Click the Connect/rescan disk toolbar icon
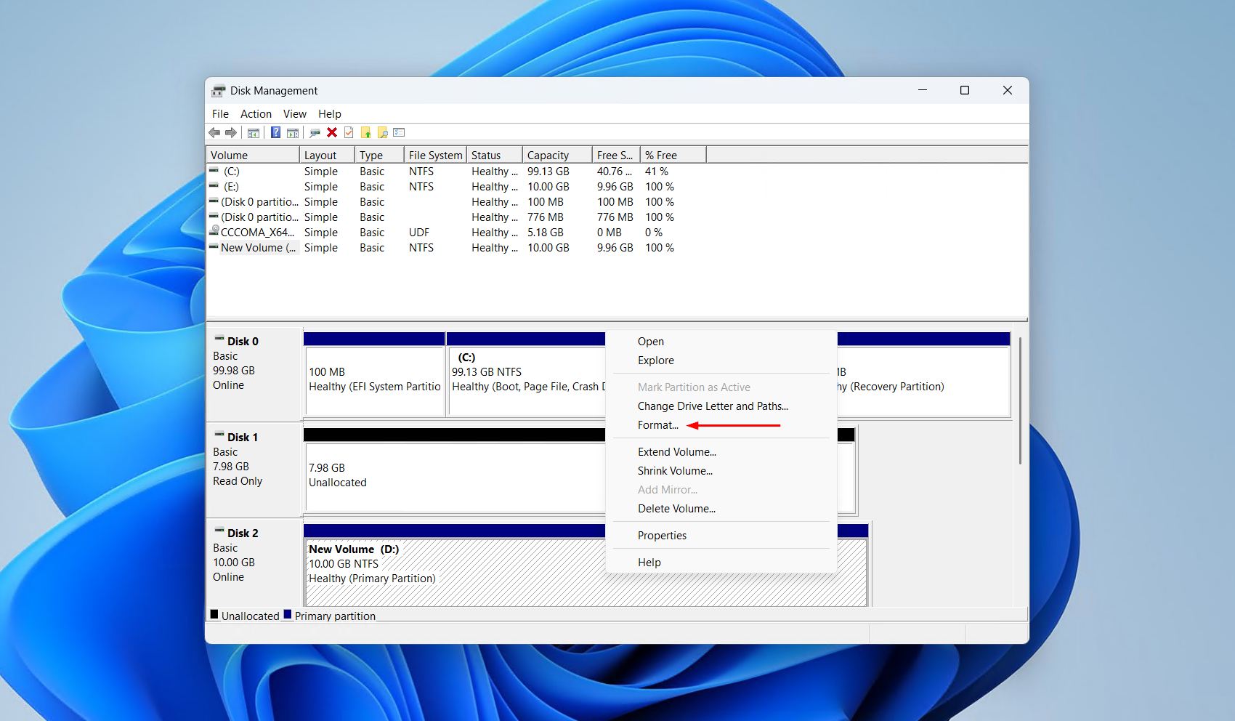Image resolution: width=1235 pixels, height=721 pixels. pos(315,132)
